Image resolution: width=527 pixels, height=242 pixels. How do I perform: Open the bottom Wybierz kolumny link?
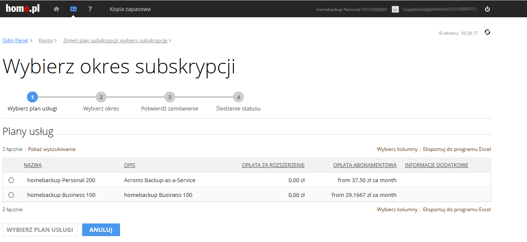click(397, 210)
